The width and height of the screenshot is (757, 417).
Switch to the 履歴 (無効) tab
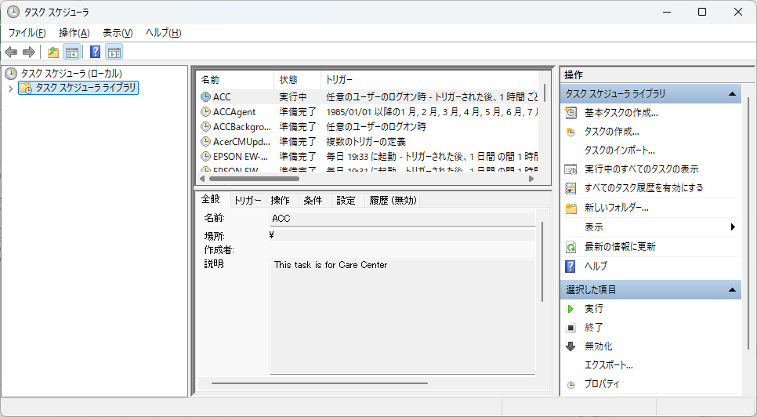pos(393,201)
